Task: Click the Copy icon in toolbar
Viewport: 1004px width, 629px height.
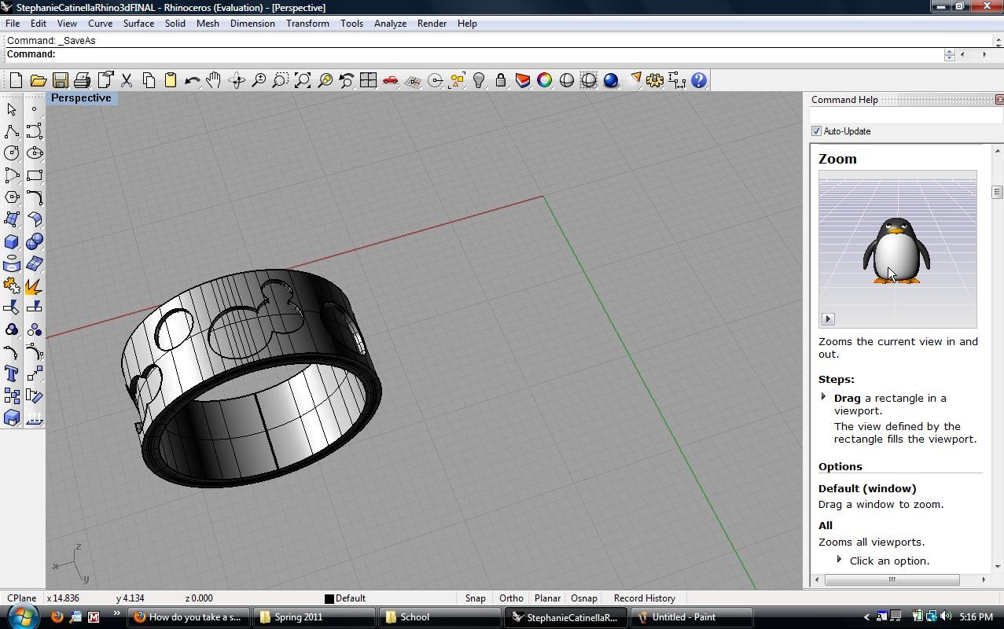Action: tap(148, 80)
